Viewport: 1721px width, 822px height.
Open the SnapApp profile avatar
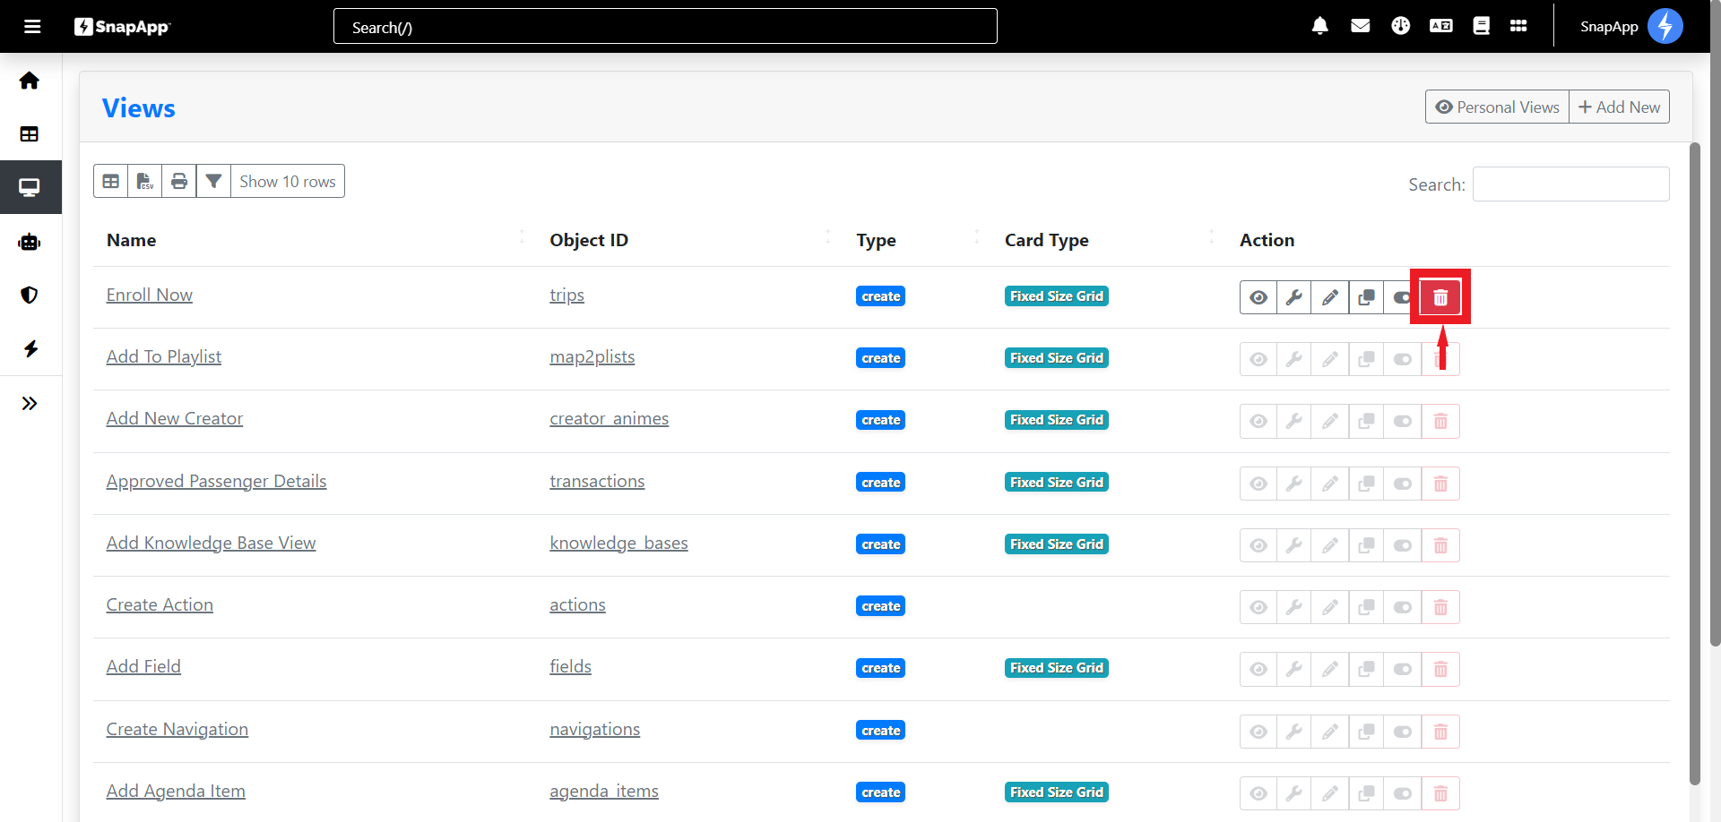pyautogui.click(x=1665, y=26)
